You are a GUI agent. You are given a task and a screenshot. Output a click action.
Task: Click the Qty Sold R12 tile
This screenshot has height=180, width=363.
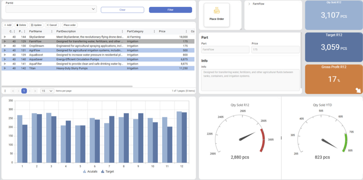click(x=334, y=15)
